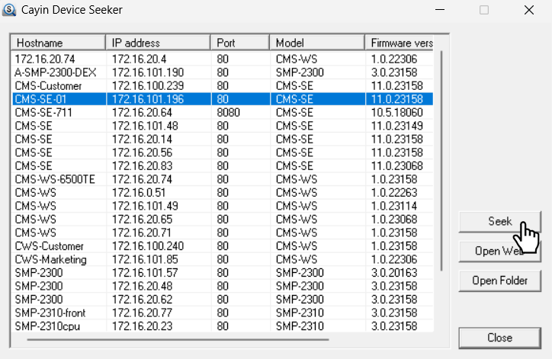Select highlighted CMS-SE-01 row

223,99
